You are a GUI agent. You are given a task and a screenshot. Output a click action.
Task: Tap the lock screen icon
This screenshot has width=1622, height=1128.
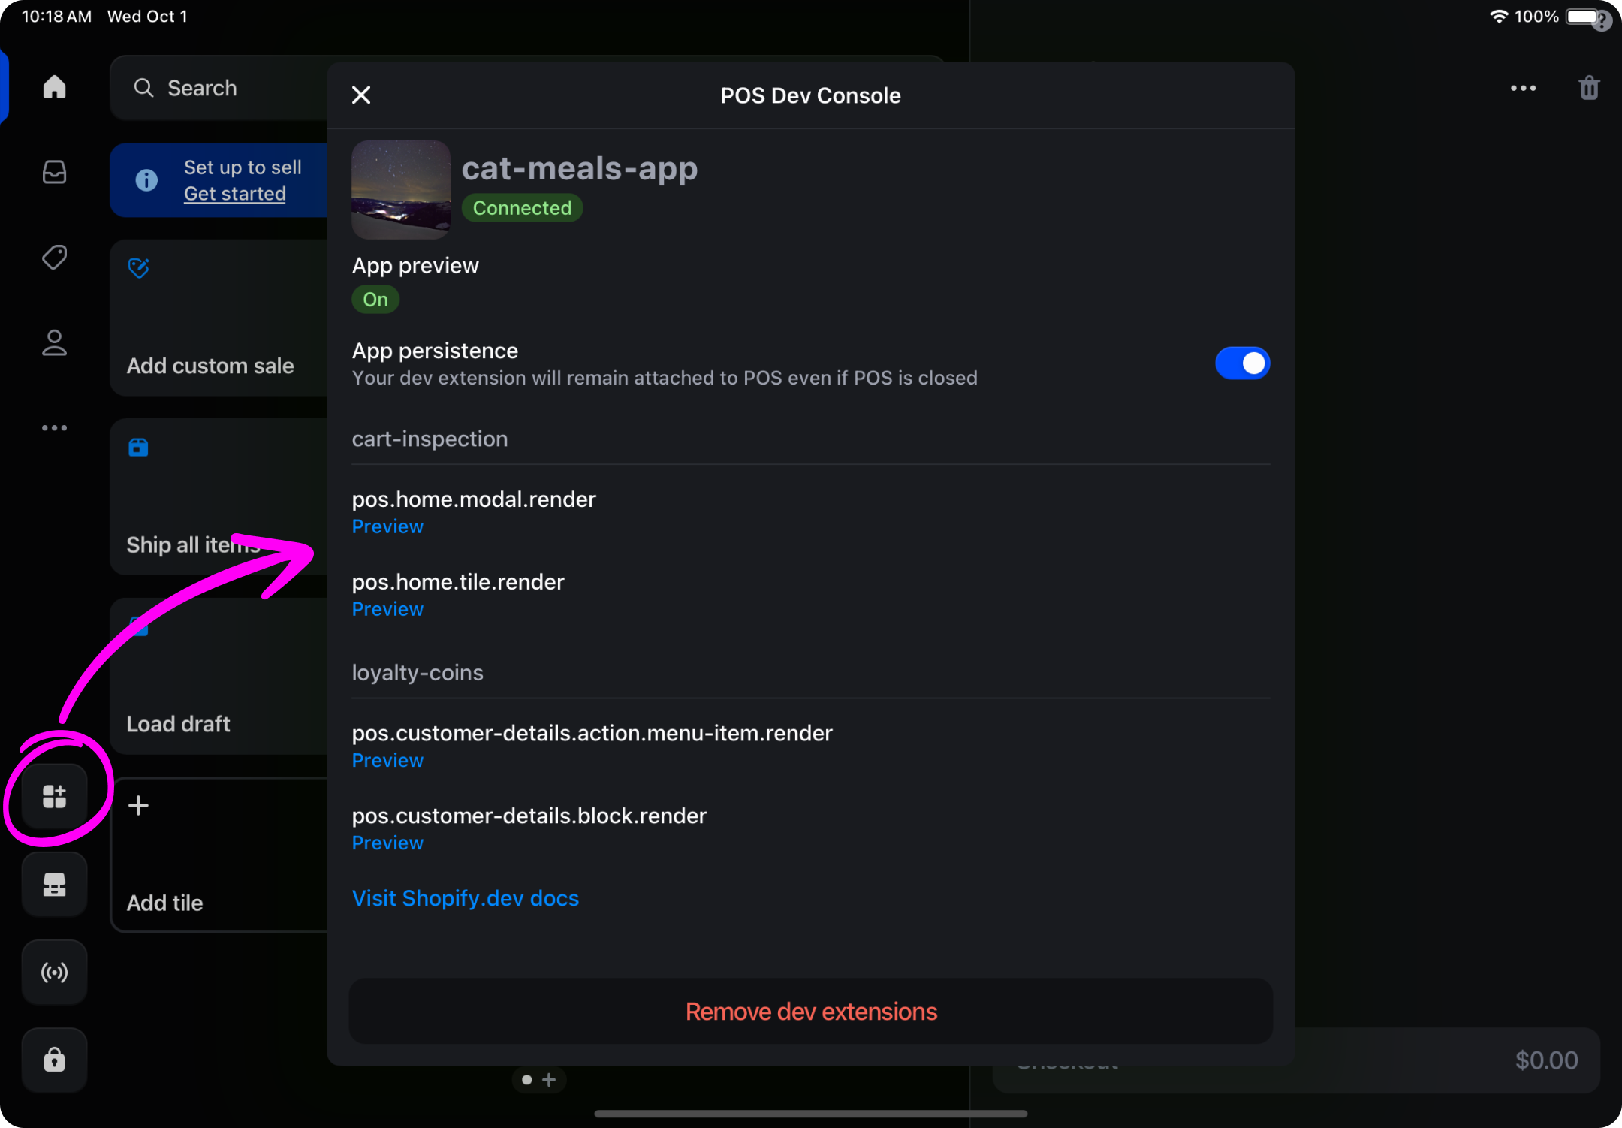pyautogui.click(x=54, y=1060)
